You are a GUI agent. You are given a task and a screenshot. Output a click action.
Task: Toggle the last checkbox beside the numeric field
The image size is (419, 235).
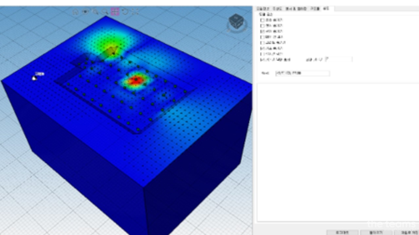click(x=262, y=60)
